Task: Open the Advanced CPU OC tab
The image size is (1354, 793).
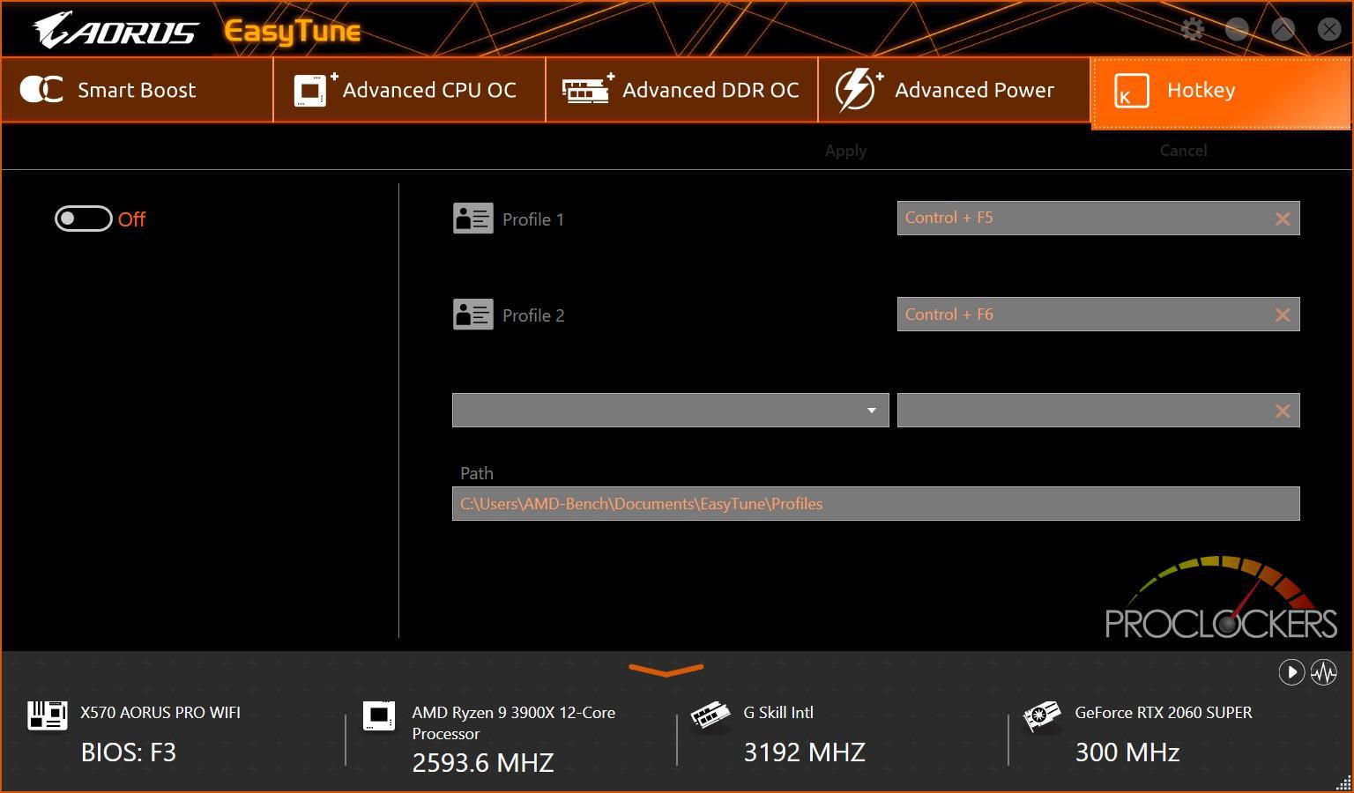Action: (409, 90)
